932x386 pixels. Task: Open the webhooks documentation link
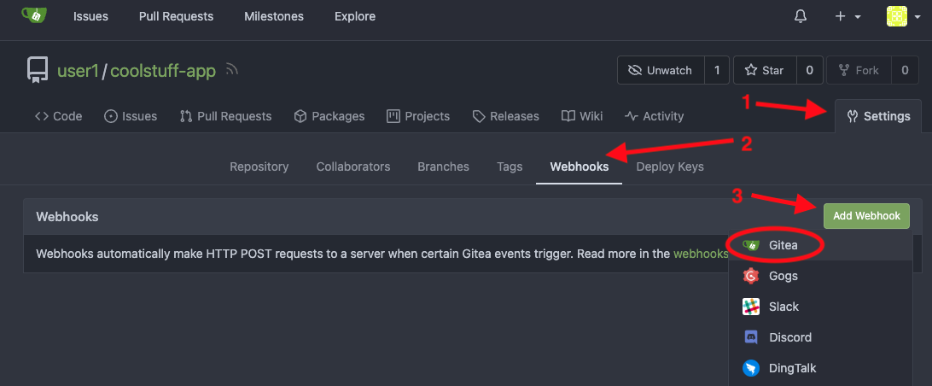pyautogui.click(x=700, y=254)
